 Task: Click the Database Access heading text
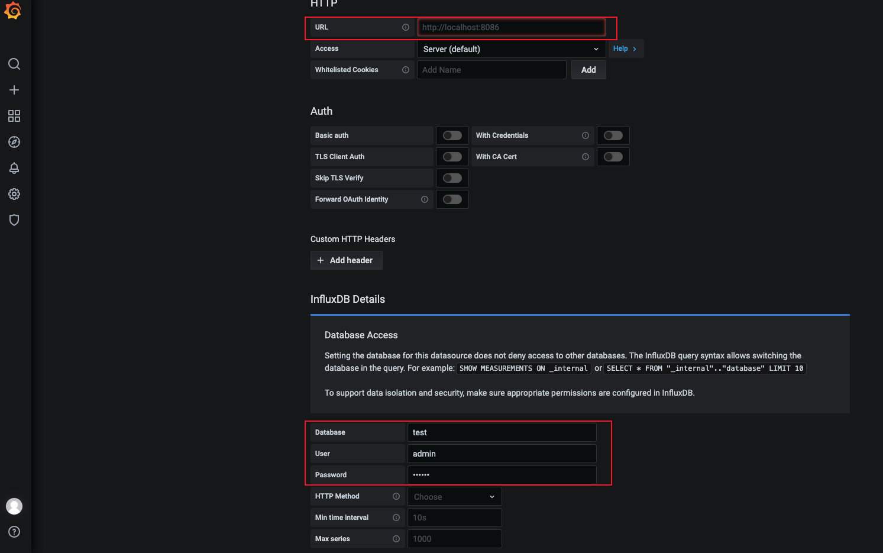[x=361, y=335]
